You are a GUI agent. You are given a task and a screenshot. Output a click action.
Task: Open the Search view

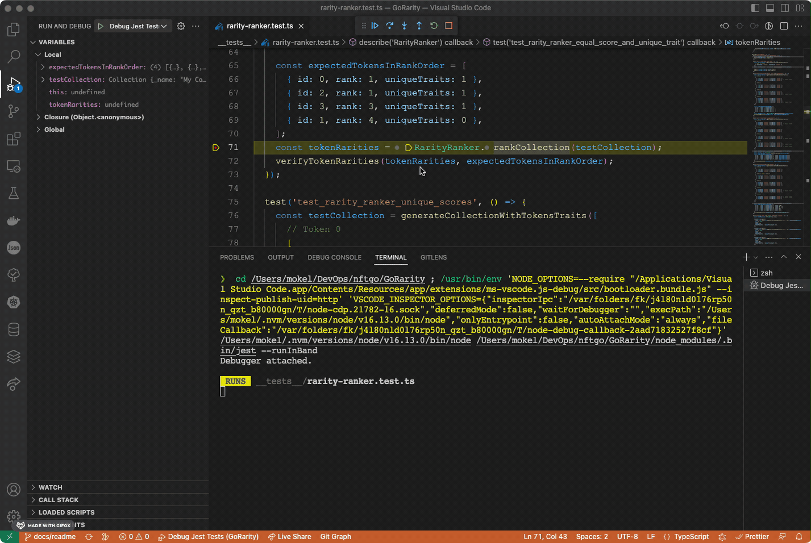coord(14,56)
